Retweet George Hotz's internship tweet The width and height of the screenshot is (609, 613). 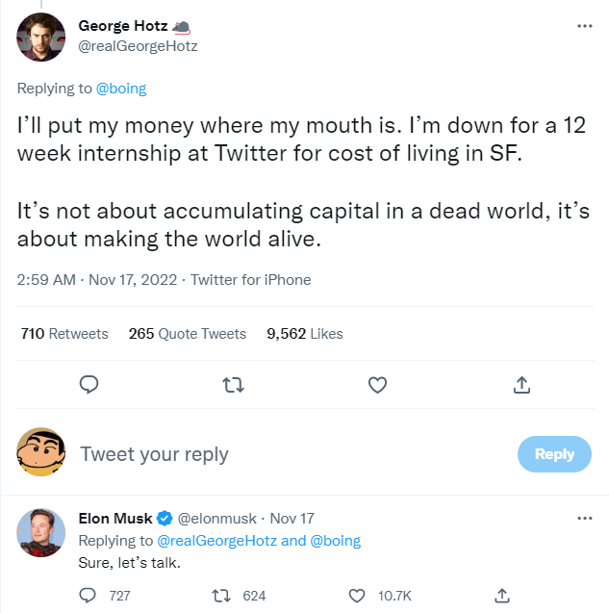coord(233,385)
